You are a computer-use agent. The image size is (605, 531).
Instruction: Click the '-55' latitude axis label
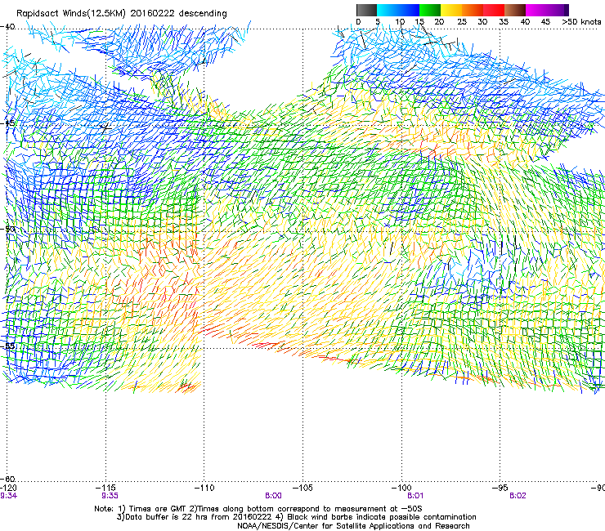(x=7, y=346)
